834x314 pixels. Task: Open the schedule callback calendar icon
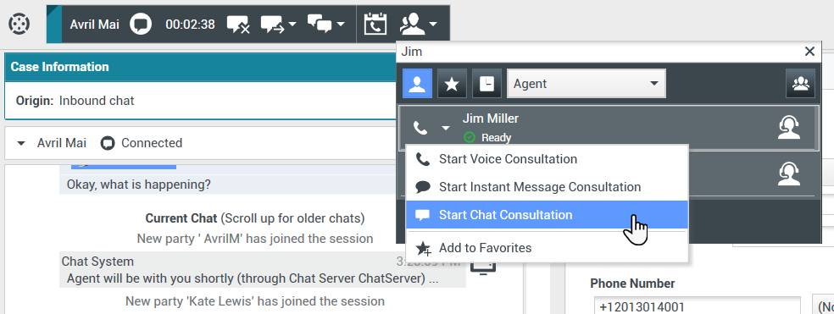375,25
